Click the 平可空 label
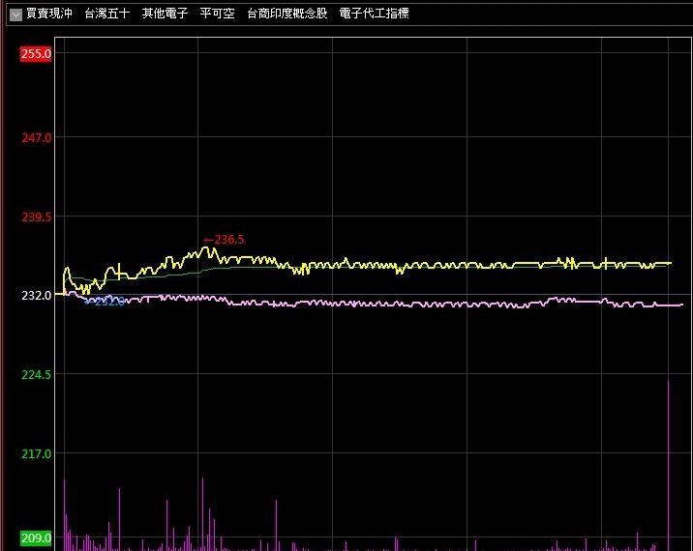Viewport: 693px width, 551px height. [217, 14]
